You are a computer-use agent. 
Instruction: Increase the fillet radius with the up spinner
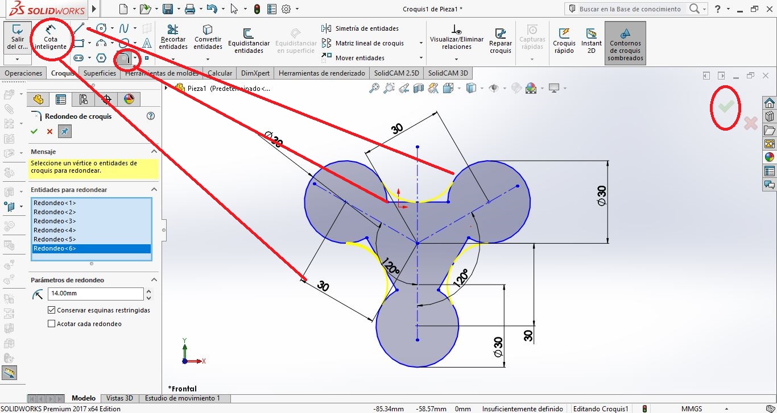pyautogui.click(x=149, y=291)
